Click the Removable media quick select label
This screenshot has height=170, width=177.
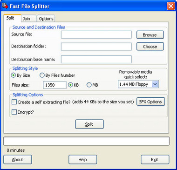[x=136, y=75]
